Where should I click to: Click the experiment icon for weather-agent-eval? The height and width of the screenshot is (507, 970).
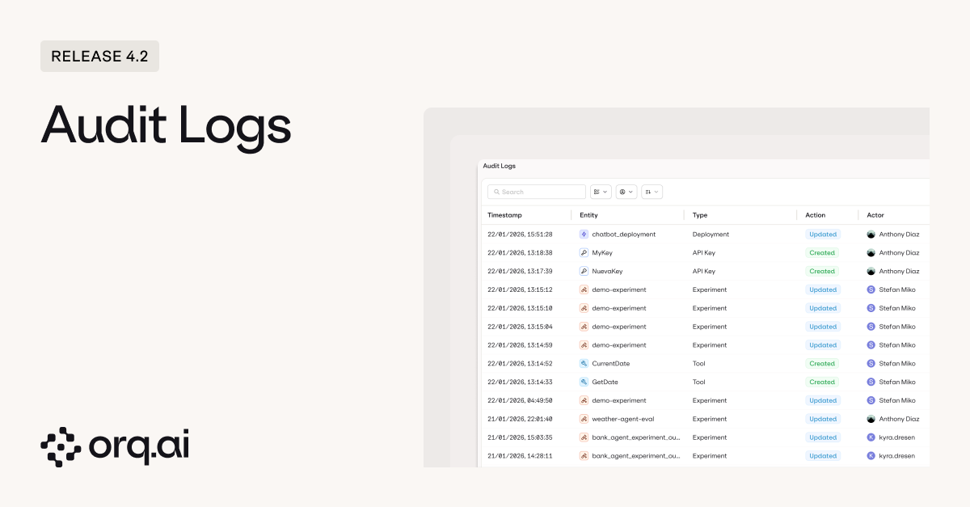(584, 419)
